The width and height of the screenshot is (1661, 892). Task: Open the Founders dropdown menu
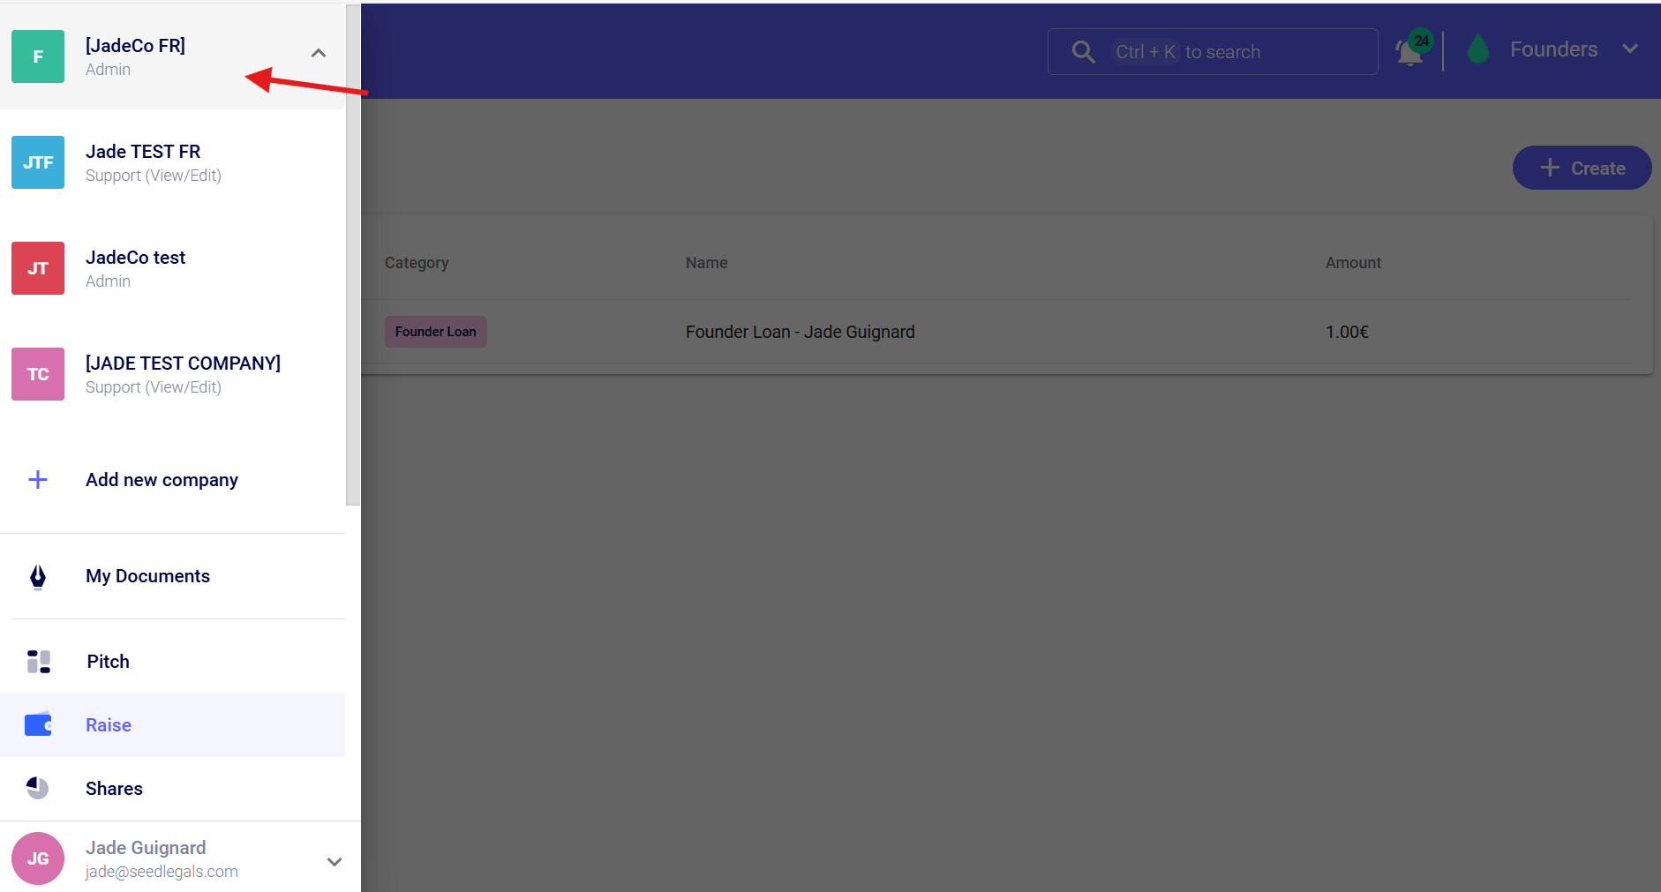point(1629,49)
